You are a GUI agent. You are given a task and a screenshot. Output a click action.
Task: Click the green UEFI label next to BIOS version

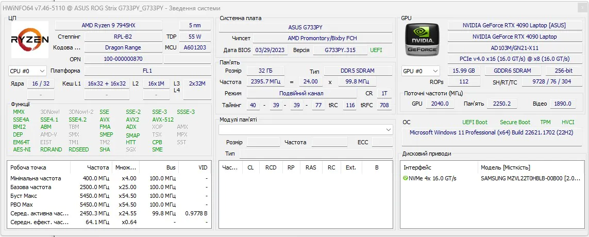376,50
